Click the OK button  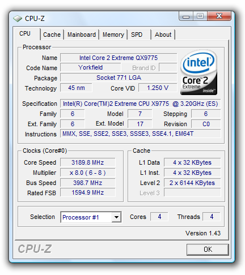(208, 250)
